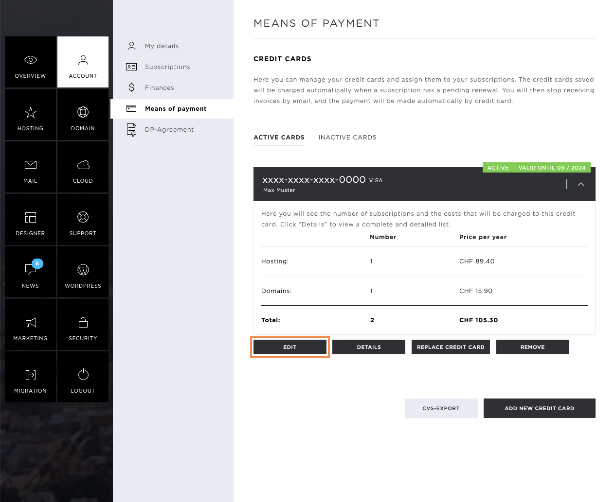The width and height of the screenshot is (615, 502).
Task: Open the Security padlock tile
Action: [x=83, y=325]
